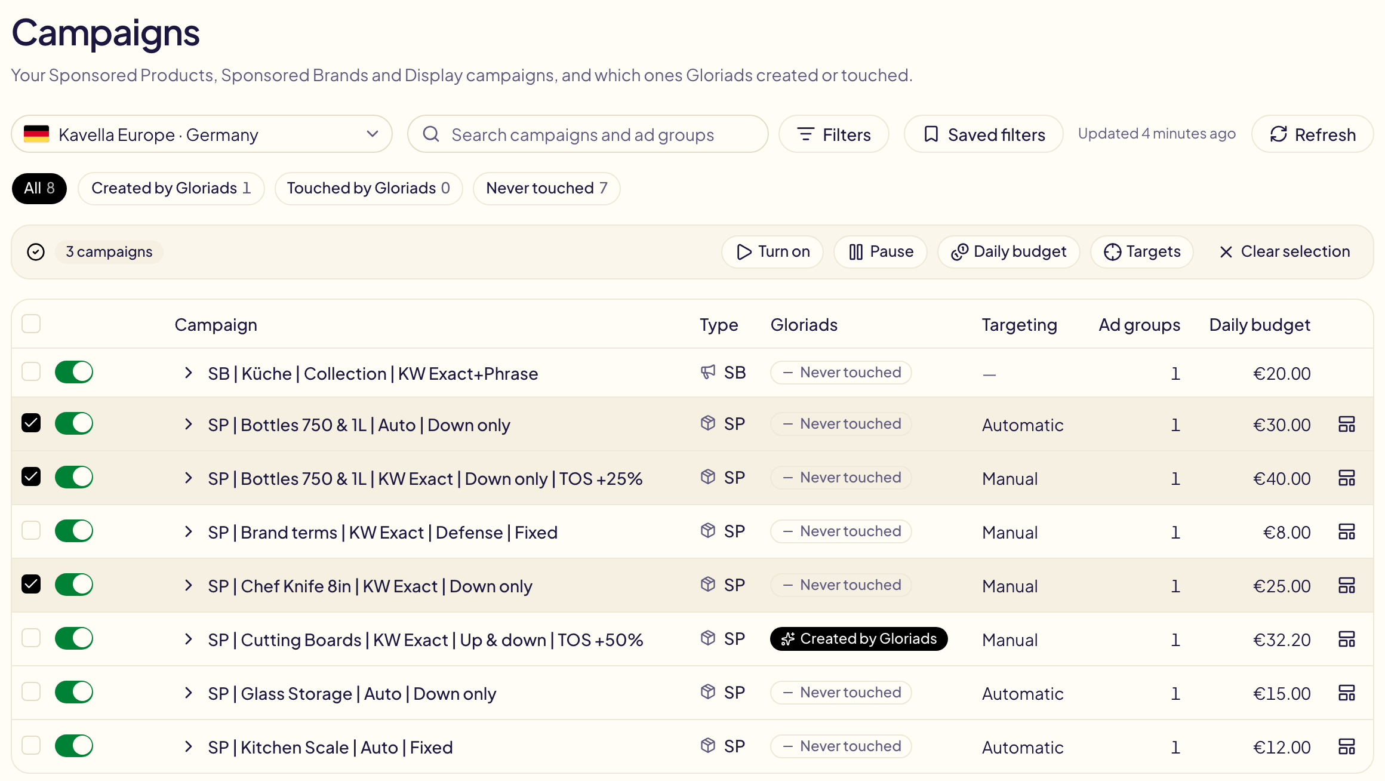Click the selection check-circle icon beside 3 campaigns
This screenshot has width=1385, height=781.
(x=36, y=252)
